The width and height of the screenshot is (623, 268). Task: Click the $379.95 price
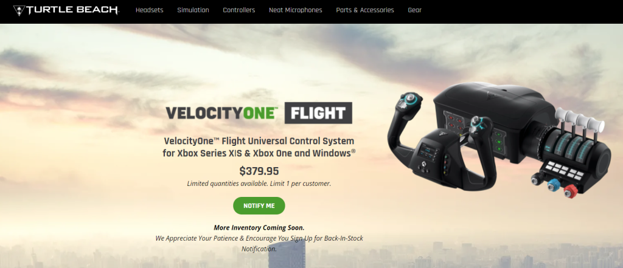pos(259,171)
